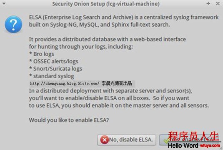223x150 pixels.
Task: Click the "* OSSEC alerts/logs" bullet line
Action: click(54, 61)
